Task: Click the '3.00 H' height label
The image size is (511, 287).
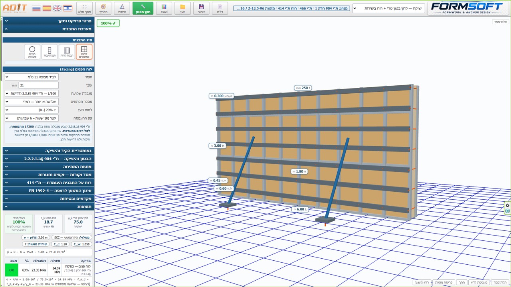Action: (x=217, y=145)
